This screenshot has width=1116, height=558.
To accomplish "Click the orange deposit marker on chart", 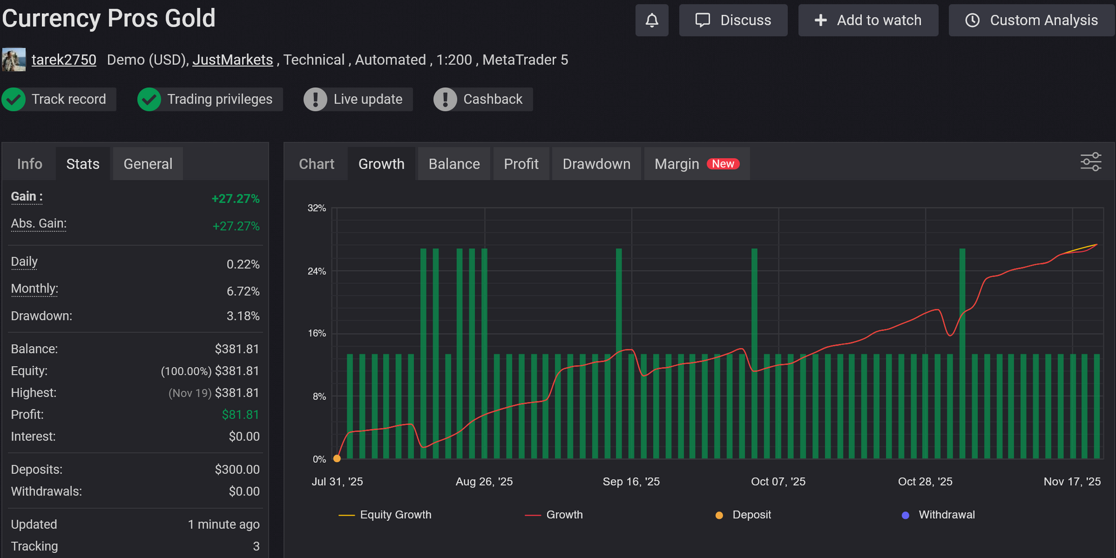I will coord(337,458).
